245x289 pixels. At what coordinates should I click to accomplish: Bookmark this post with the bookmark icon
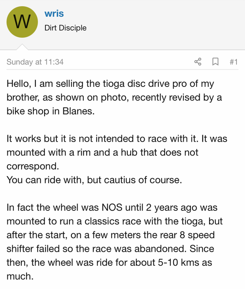216,62
